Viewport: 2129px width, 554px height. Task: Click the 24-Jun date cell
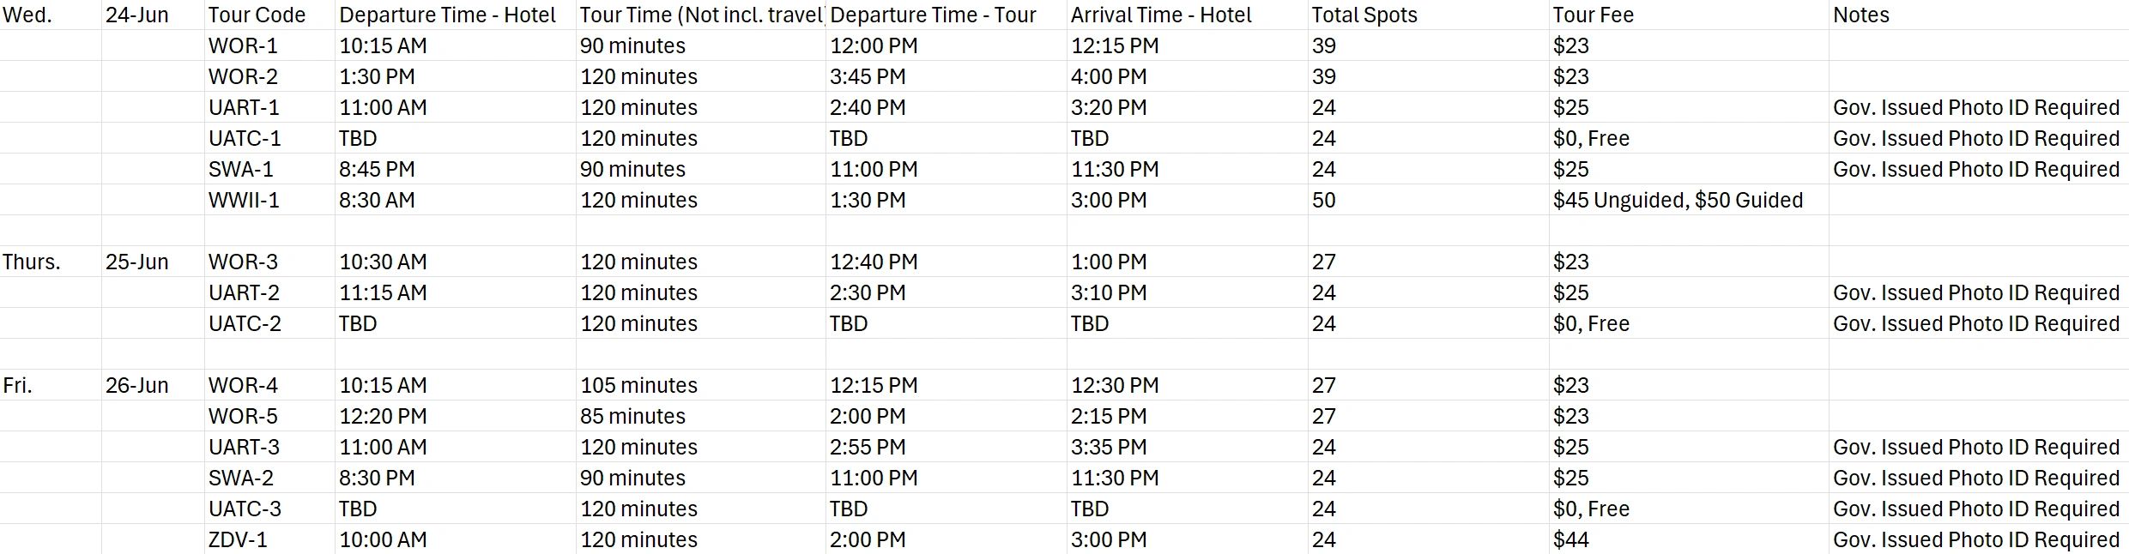[x=136, y=15]
